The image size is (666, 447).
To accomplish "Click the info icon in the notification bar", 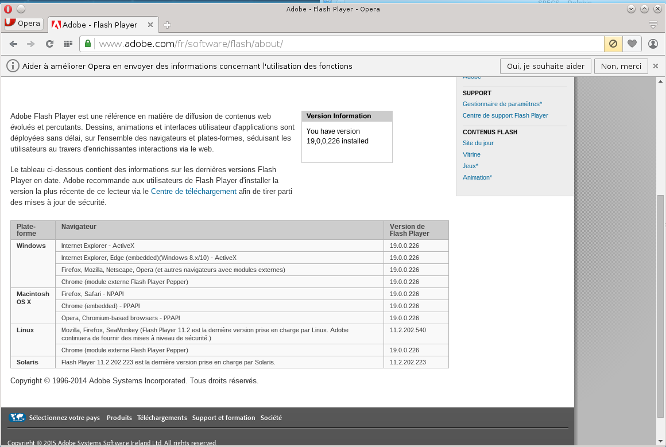I will 13,66.
